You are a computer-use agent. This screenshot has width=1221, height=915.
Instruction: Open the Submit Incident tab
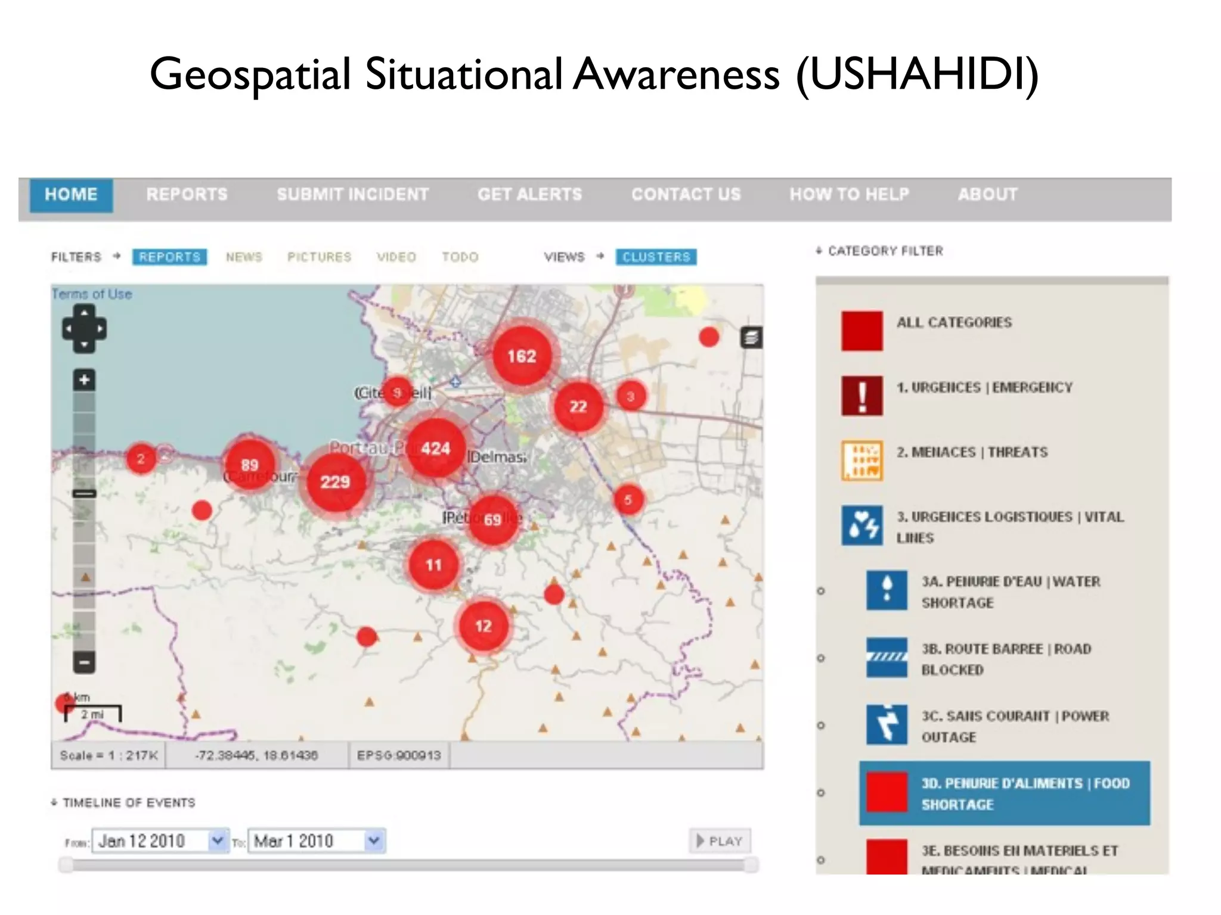pos(352,195)
